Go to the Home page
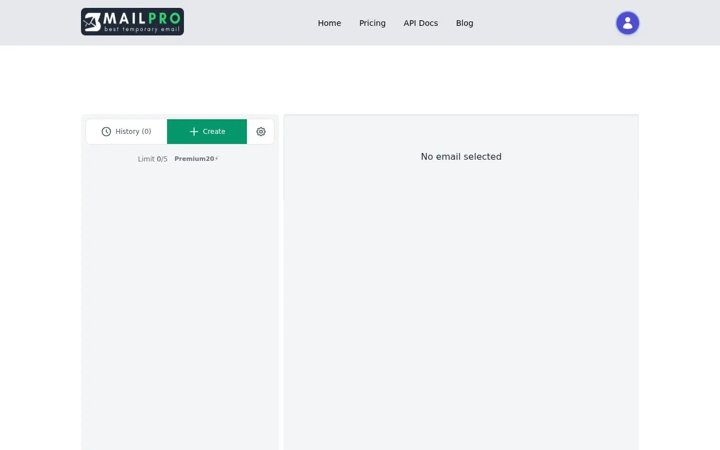 click(x=330, y=23)
